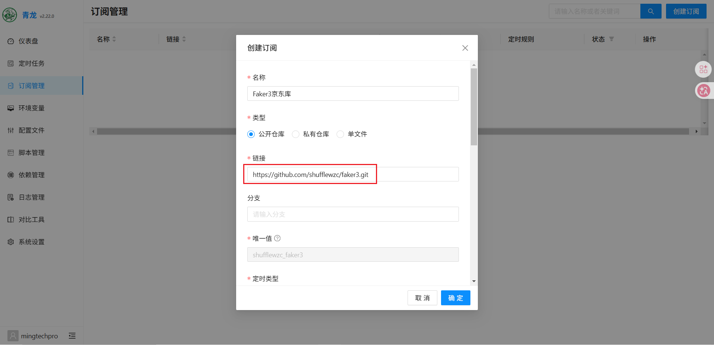Click the mingtechpro user avatar
Image resolution: width=714 pixels, height=345 pixels.
click(13, 336)
